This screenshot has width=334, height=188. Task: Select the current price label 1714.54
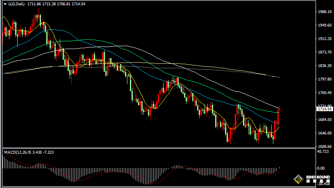pyautogui.click(x=324, y=109)
